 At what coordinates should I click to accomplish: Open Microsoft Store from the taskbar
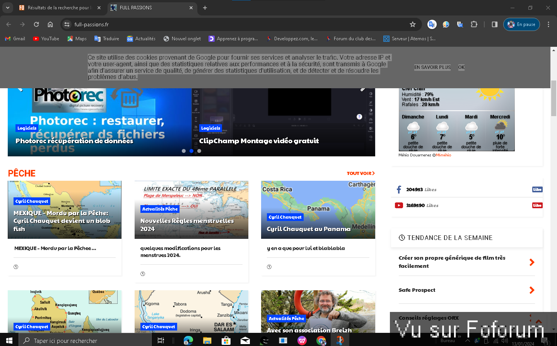[x=226, y=341]
